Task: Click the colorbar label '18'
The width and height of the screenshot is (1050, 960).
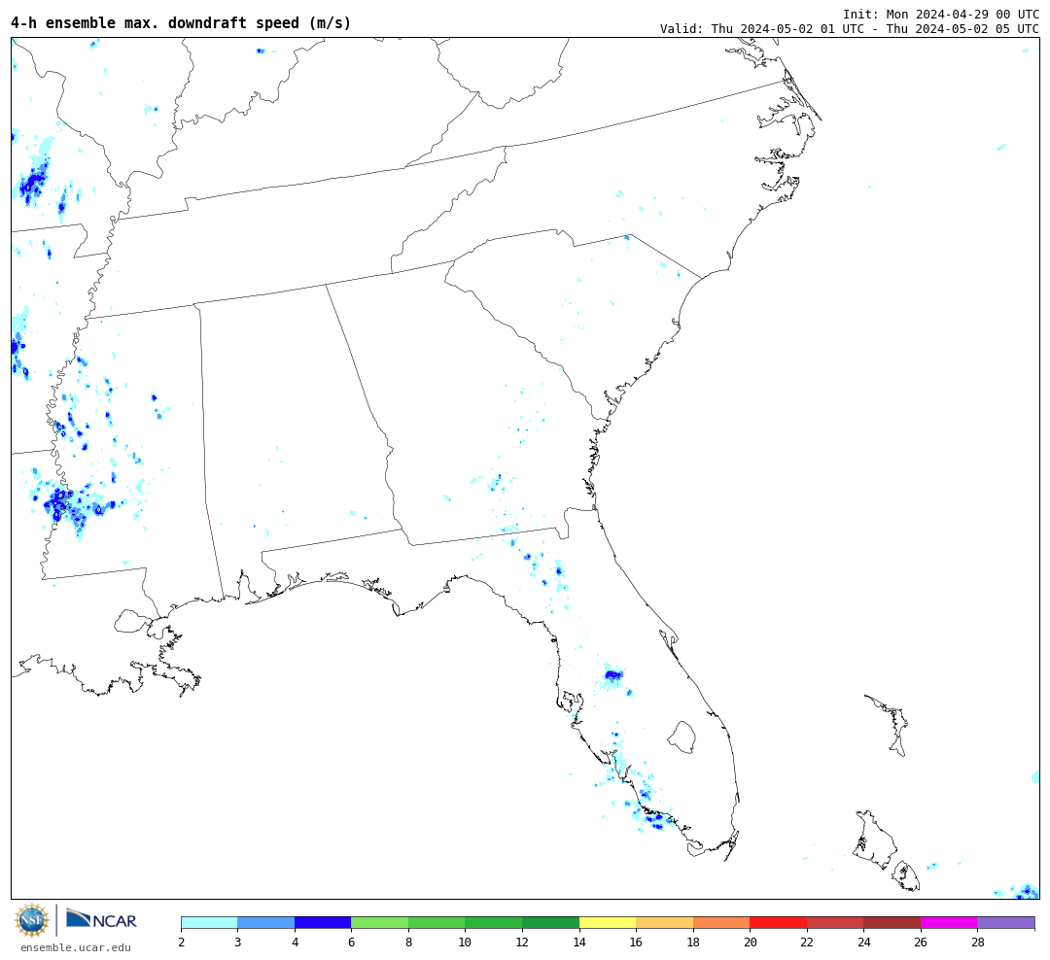Action: (x=693, y=943)
